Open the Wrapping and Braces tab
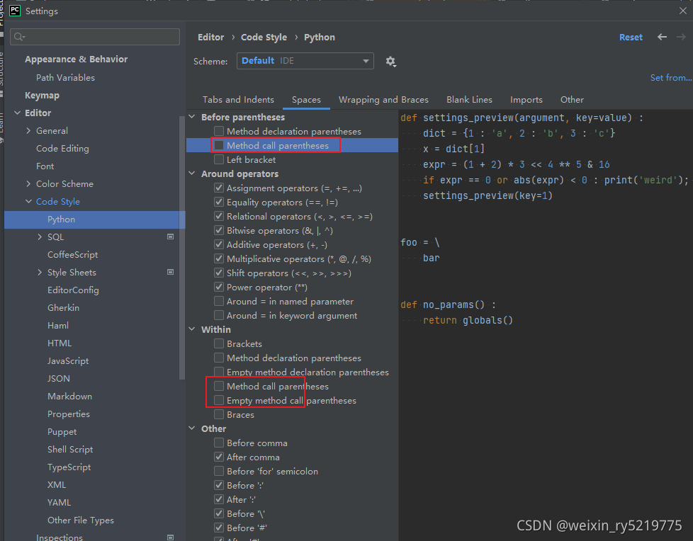The image size is (693, 541). tap(383, 100)
